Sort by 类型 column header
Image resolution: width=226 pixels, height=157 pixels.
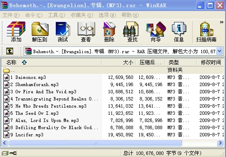181,62
